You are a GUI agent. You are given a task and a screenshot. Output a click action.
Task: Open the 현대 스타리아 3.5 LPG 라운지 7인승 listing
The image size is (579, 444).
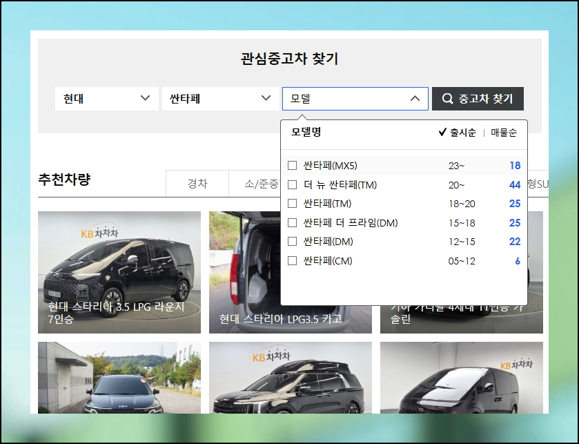tap(119, 272)
